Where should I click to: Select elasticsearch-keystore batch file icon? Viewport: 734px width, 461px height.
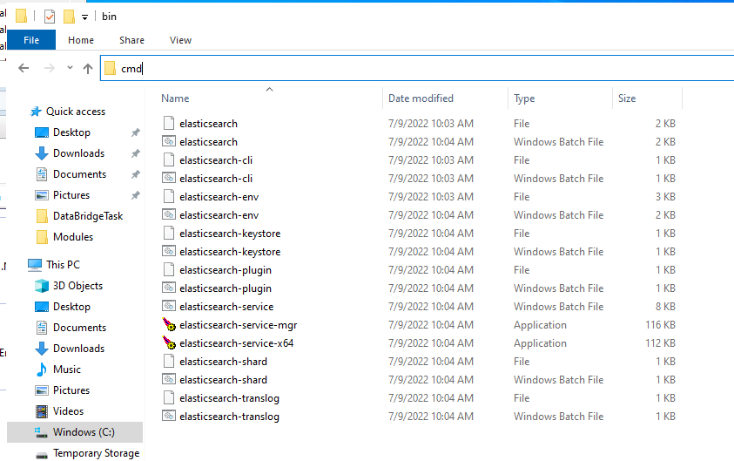point(169,251)
